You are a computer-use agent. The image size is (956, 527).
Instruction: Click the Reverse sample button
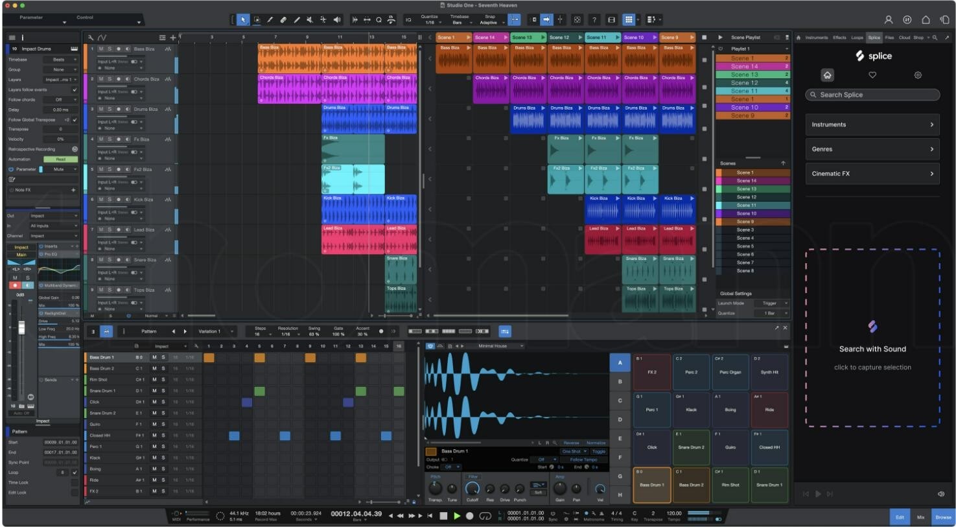click(x=571, y=443)
